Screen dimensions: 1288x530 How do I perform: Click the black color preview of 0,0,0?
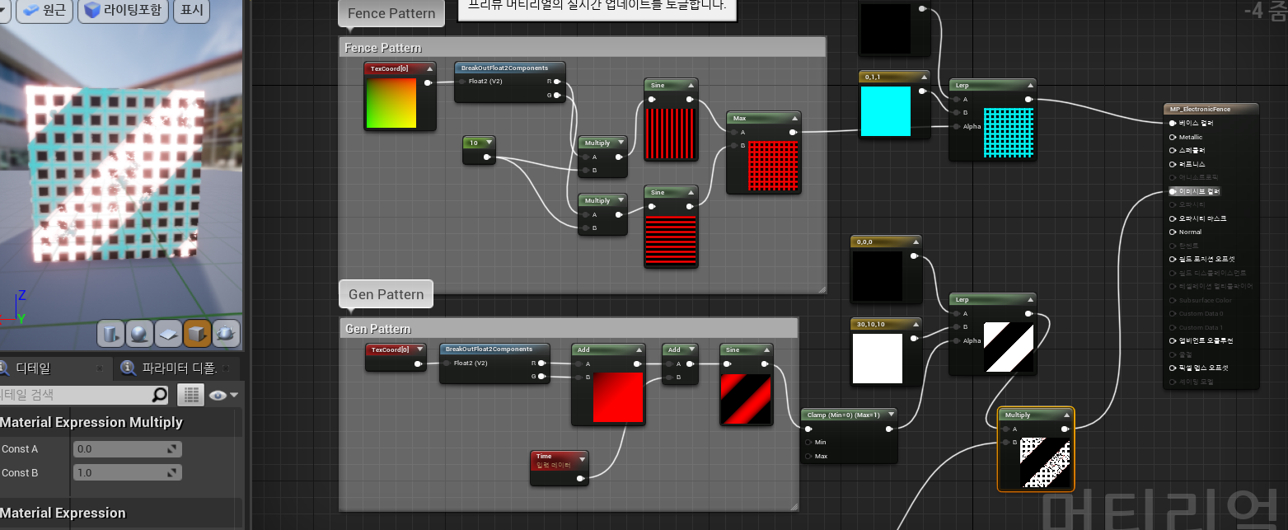878,276
